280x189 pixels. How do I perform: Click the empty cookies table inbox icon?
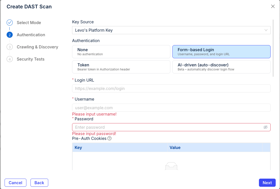pyautogui.click(x=171, y=166)
